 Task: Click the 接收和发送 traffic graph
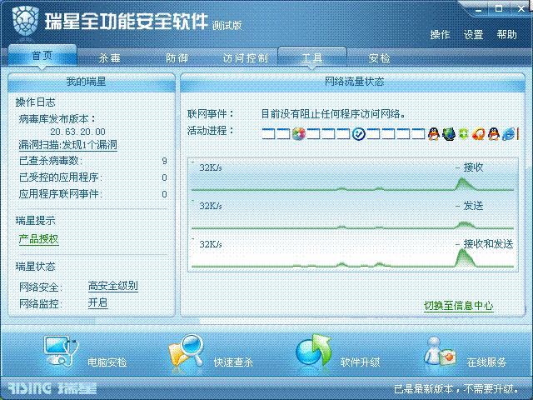pyautogui.click(x=353, y=253)
